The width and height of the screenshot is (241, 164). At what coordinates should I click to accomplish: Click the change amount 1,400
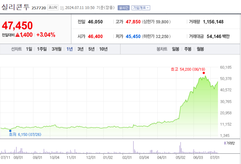point(26,35)
